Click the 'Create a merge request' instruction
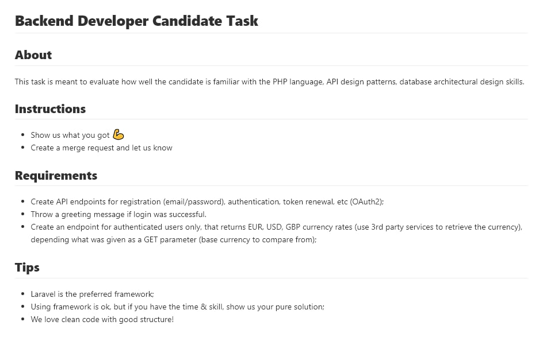Screen dimensions: 539x337 (101, 148)
